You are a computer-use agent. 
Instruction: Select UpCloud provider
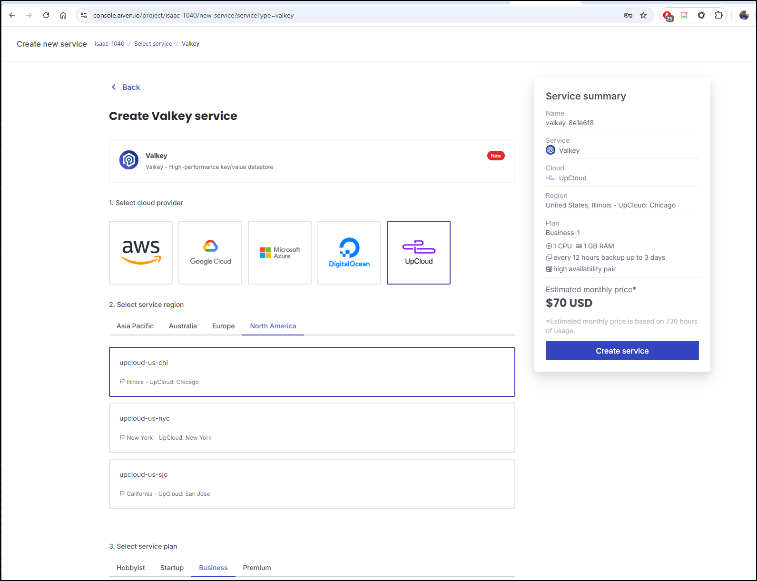[x=419, y=253]
